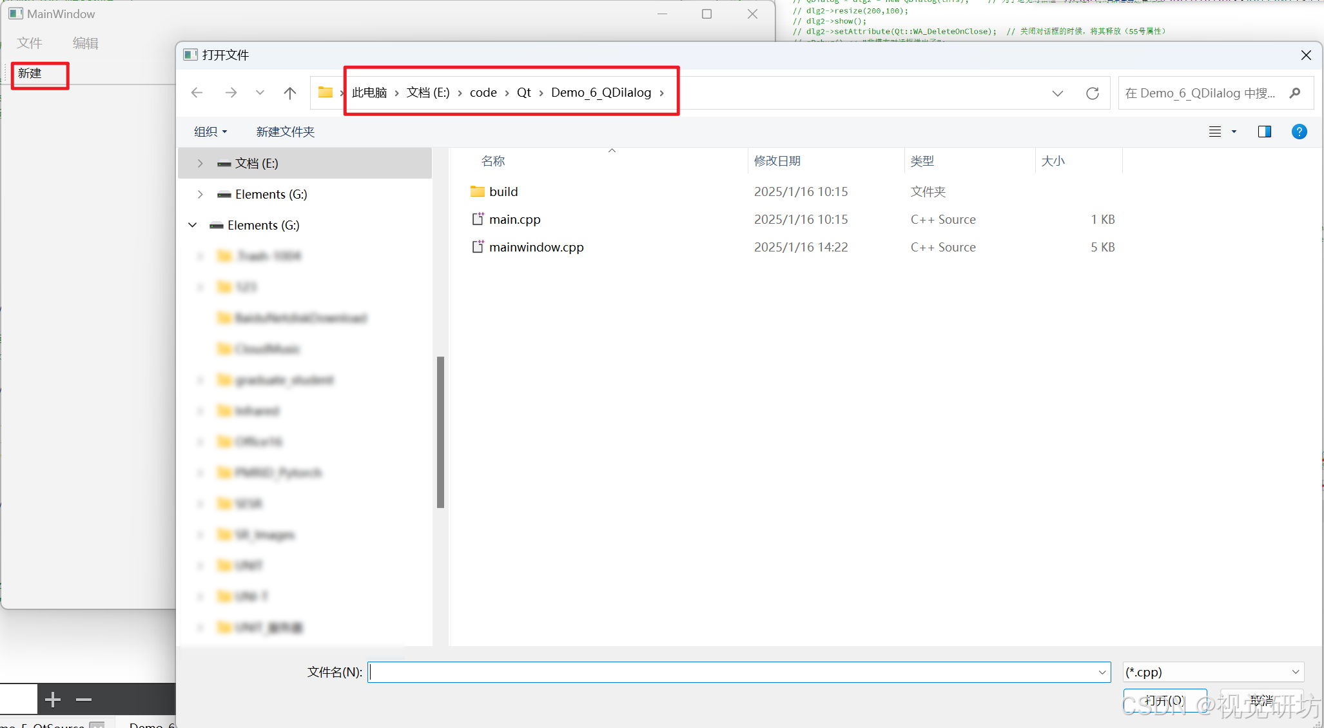Open the Help question mark icon
1324x728 pixels.
click(1299, 132)
